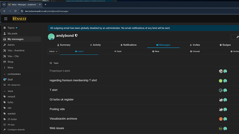The height and width of the screenshot is (134, 239).
Task: Switch to the Messages tab
Action: [x=163, y=45]
